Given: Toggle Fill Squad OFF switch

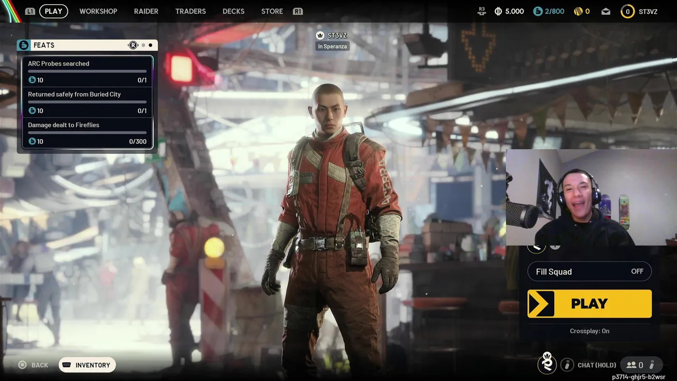Looking at the screenshot, I should click(x=590, y=271).
